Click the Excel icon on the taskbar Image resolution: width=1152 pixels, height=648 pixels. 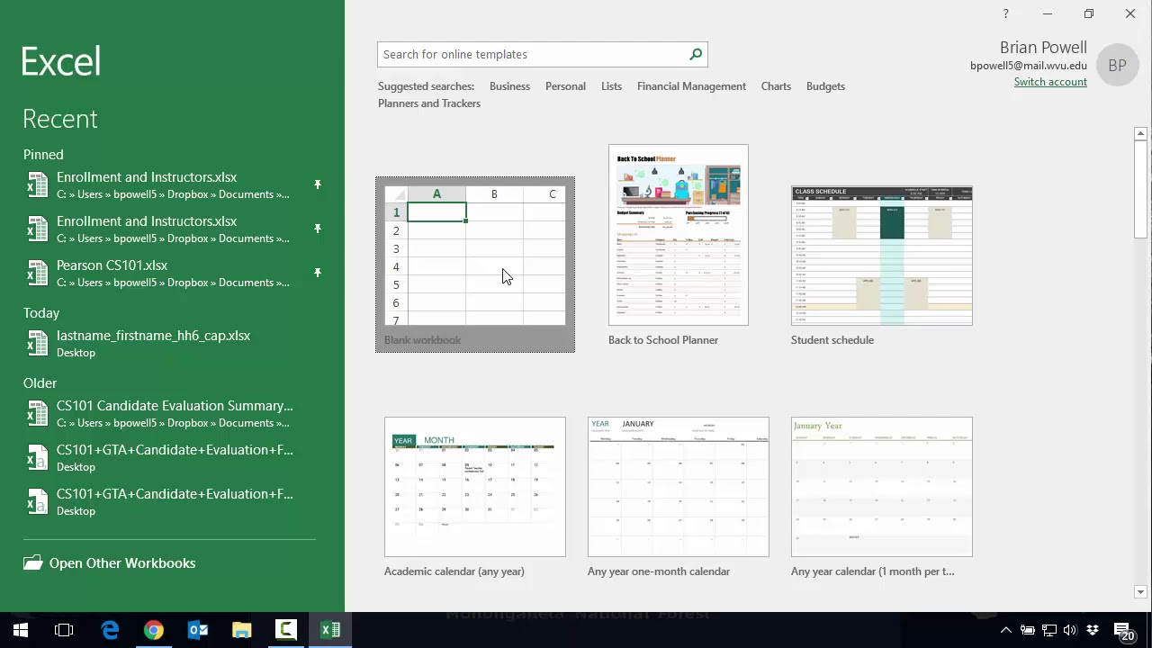(x=330, y=630)
